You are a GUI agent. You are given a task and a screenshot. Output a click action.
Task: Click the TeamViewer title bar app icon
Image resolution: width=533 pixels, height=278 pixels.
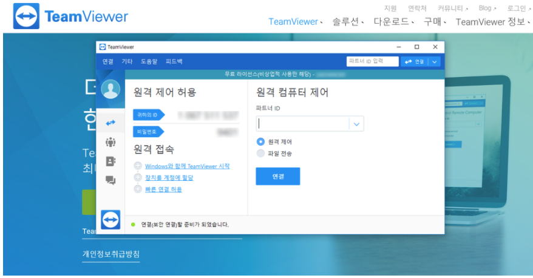(x=103, y=47)
